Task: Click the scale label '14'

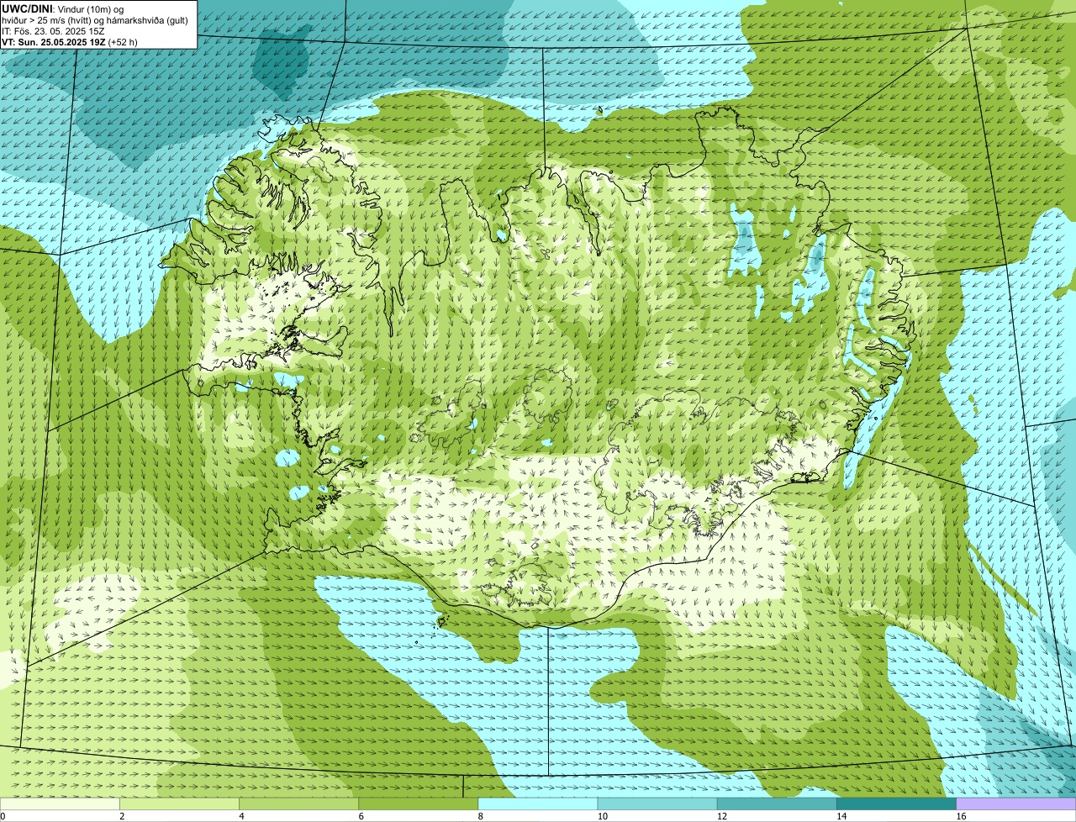Action: (841, 816)
